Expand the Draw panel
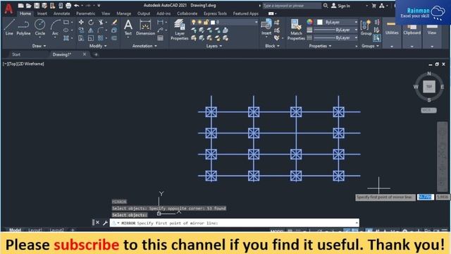 click(x=39, y=46)
